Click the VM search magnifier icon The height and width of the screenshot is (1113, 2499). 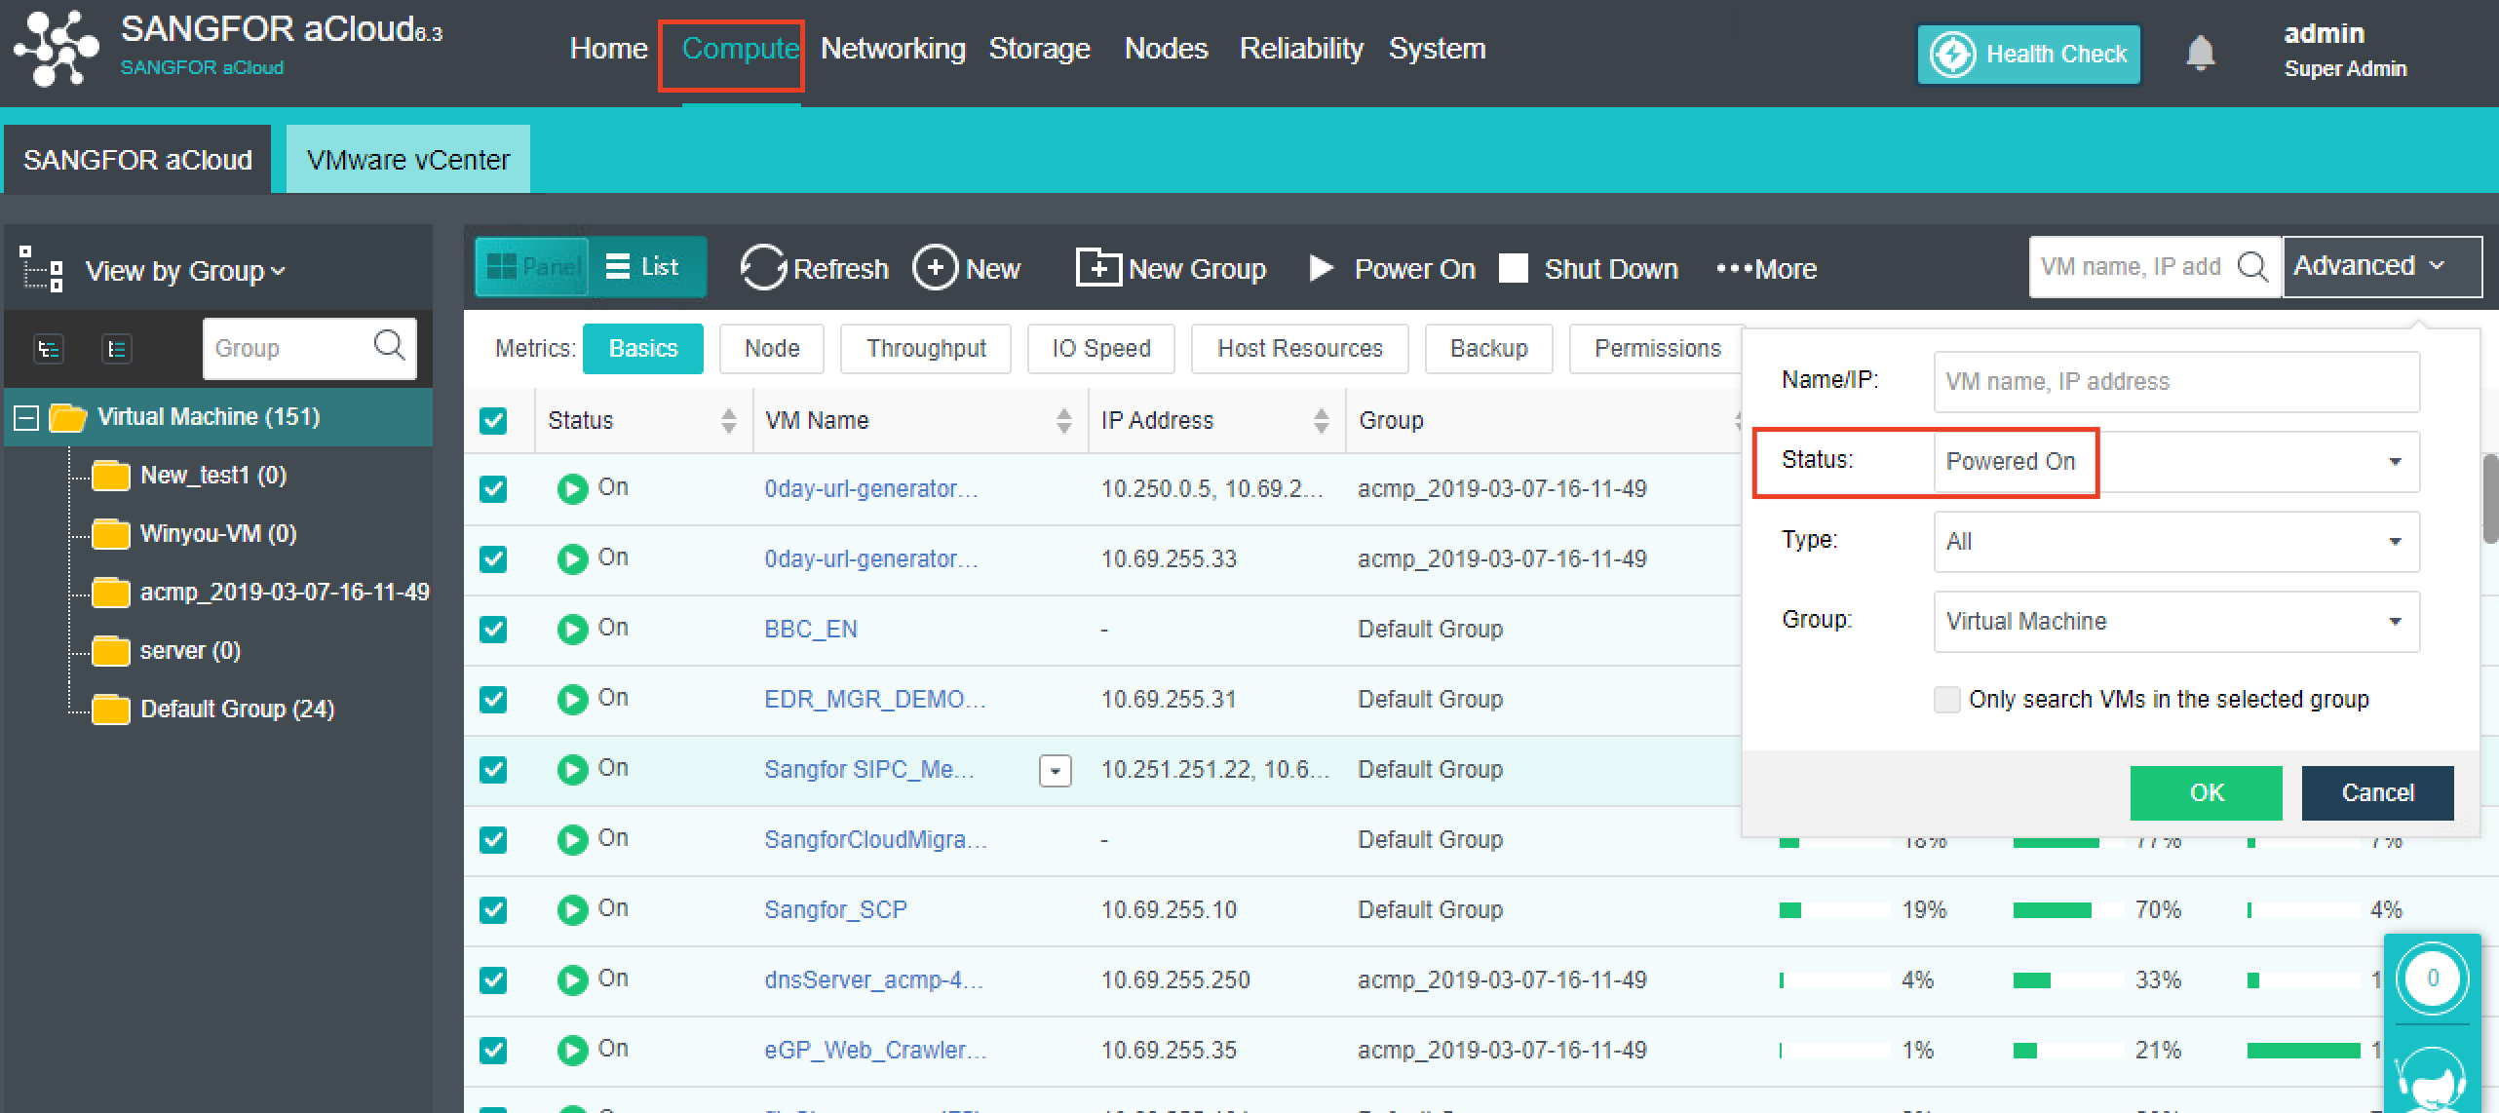(2252, 266)
